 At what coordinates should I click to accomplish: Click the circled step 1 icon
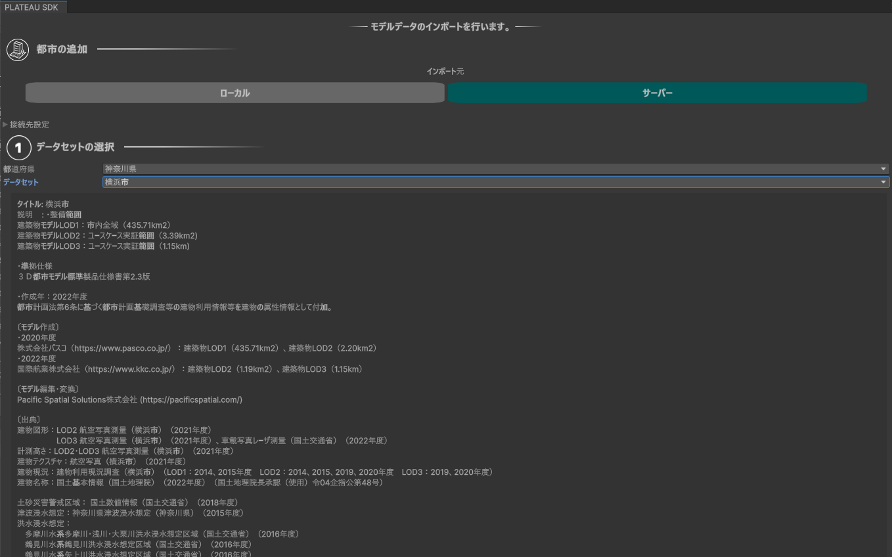[x=18, y=147]
